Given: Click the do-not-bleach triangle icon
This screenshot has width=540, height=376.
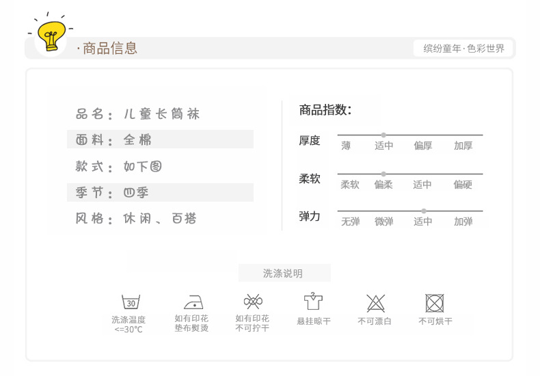Looking at the screenshot, I should pos(375,304).
